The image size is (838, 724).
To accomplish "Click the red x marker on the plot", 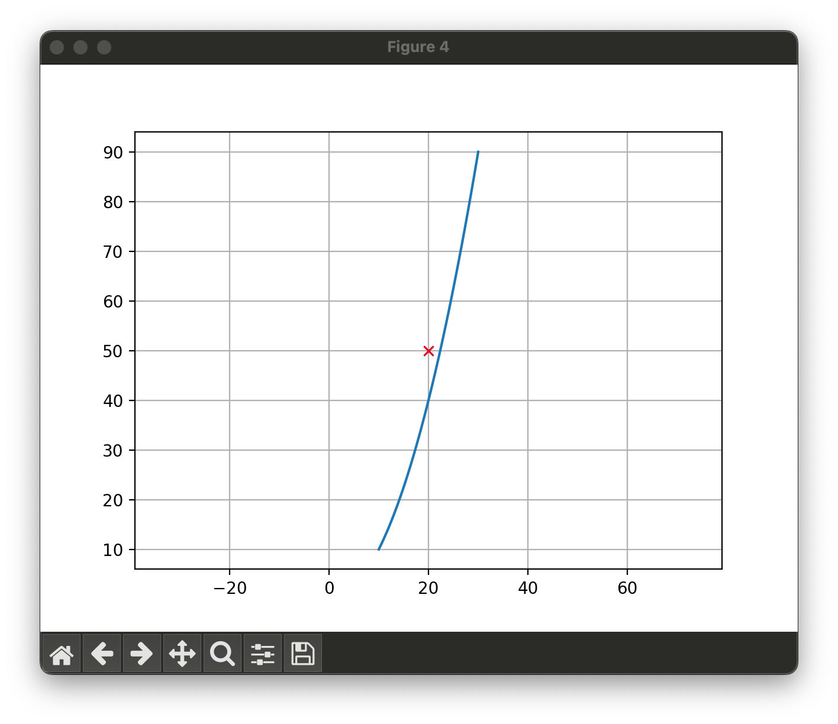I will click(x=428, y=351).
